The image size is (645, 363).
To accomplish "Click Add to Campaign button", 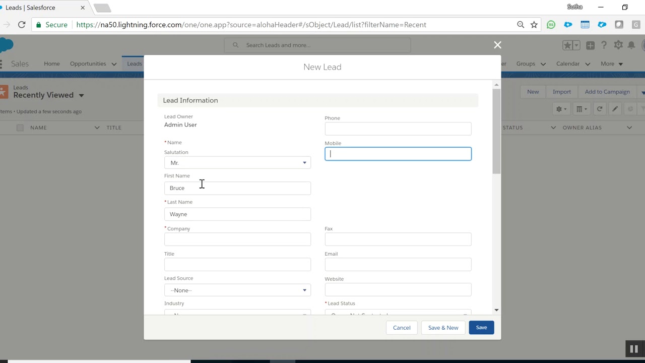I will [x=607, y=92].
